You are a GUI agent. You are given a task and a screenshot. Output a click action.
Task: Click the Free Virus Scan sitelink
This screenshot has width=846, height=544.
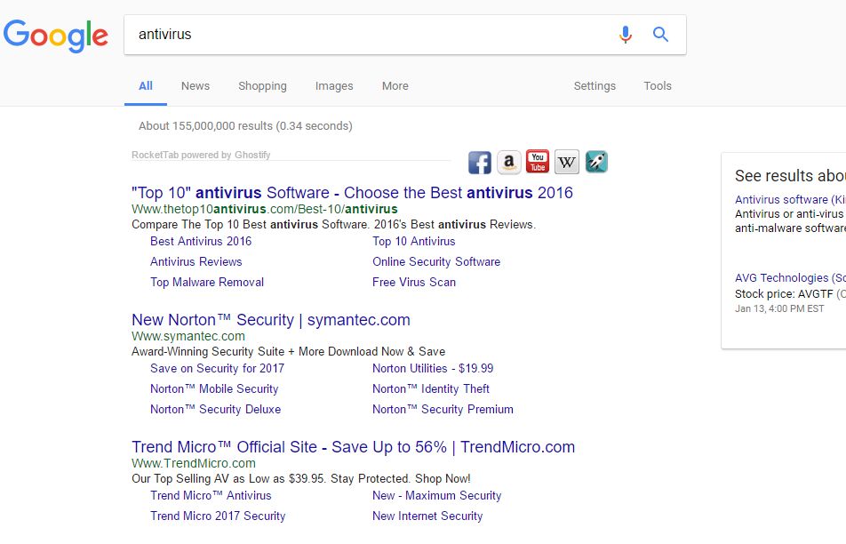point(414,283)
